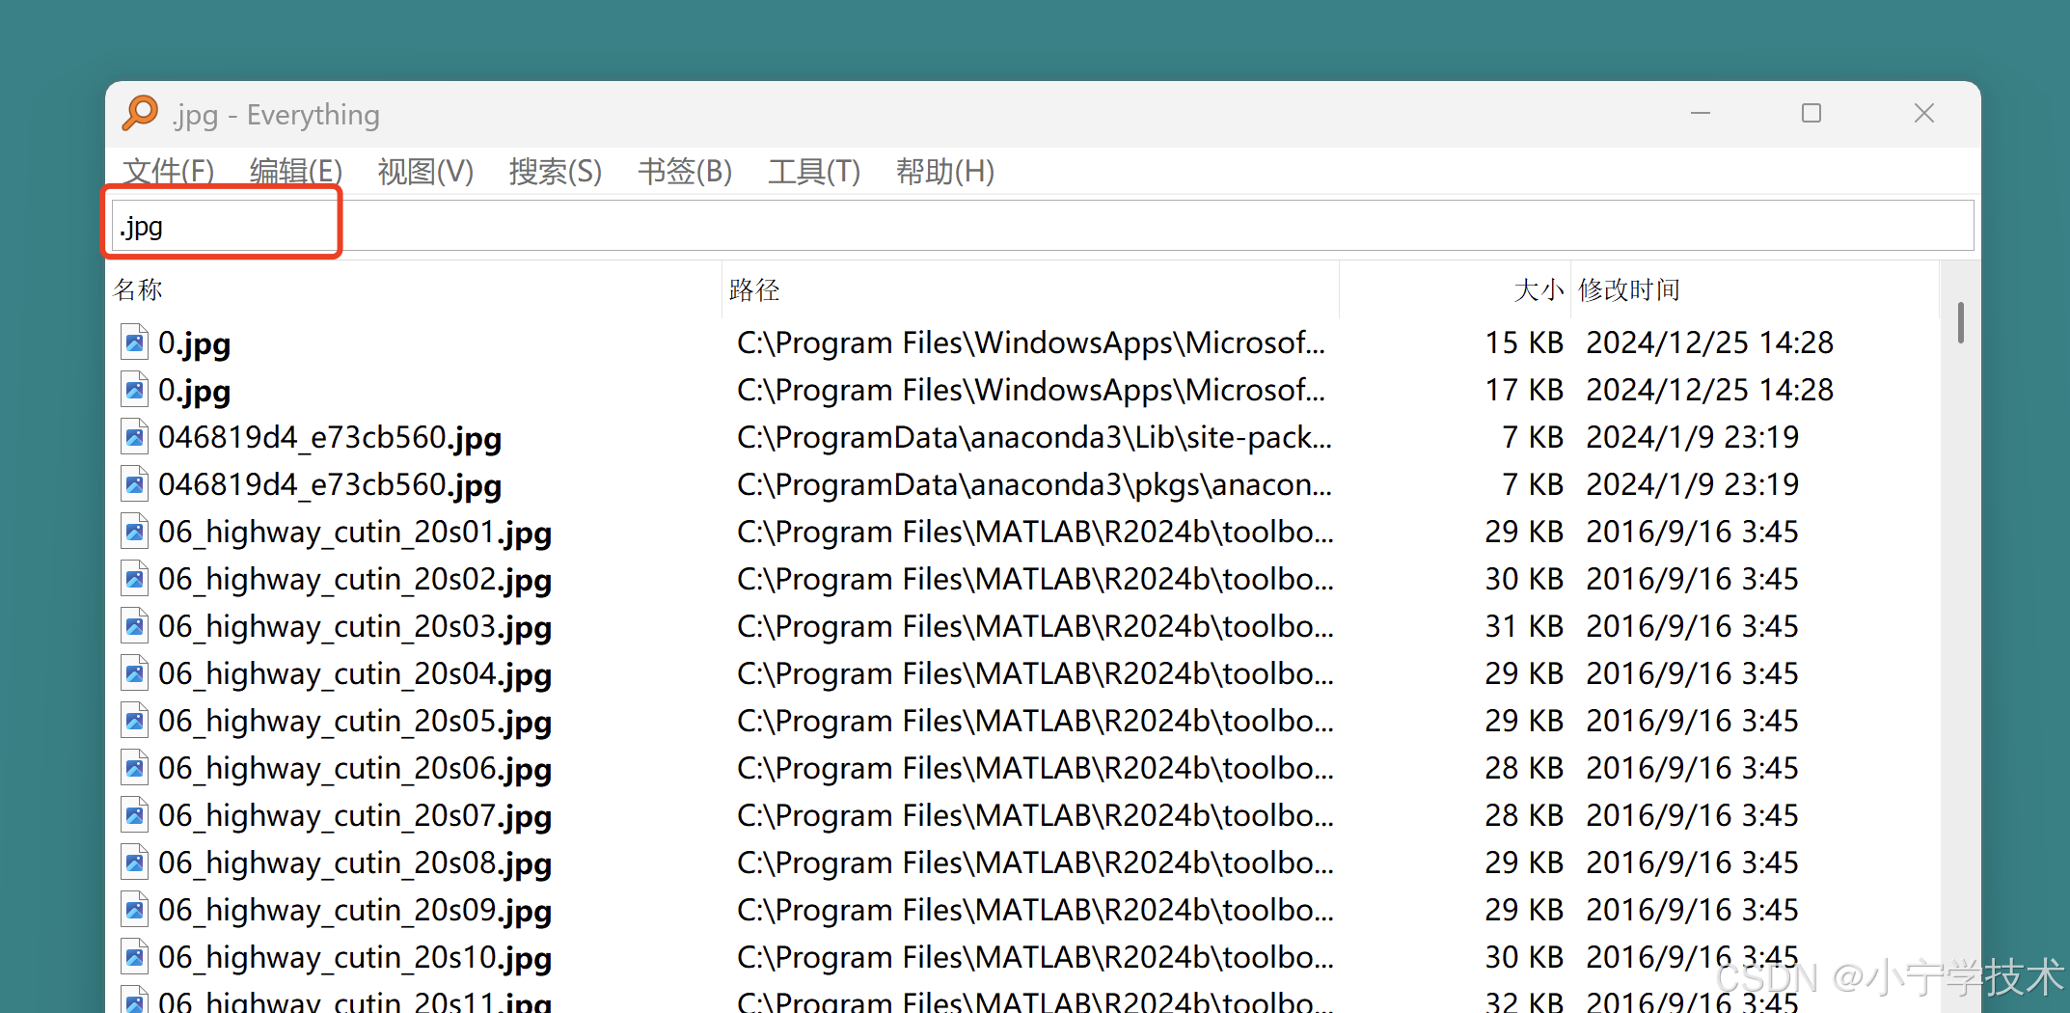Click date 2024/1/9 23:19 in site-pack row

click(1693, 437)
